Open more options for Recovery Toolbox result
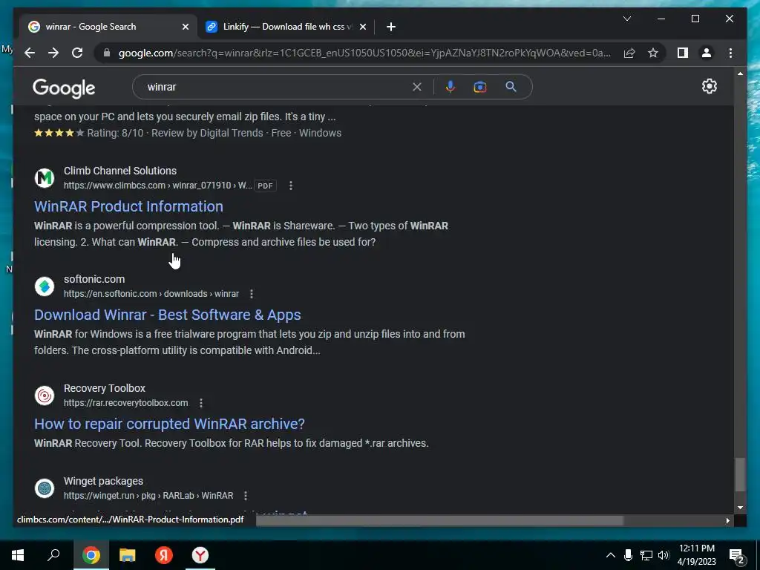760x570 pixels. (x=200, y=403)
